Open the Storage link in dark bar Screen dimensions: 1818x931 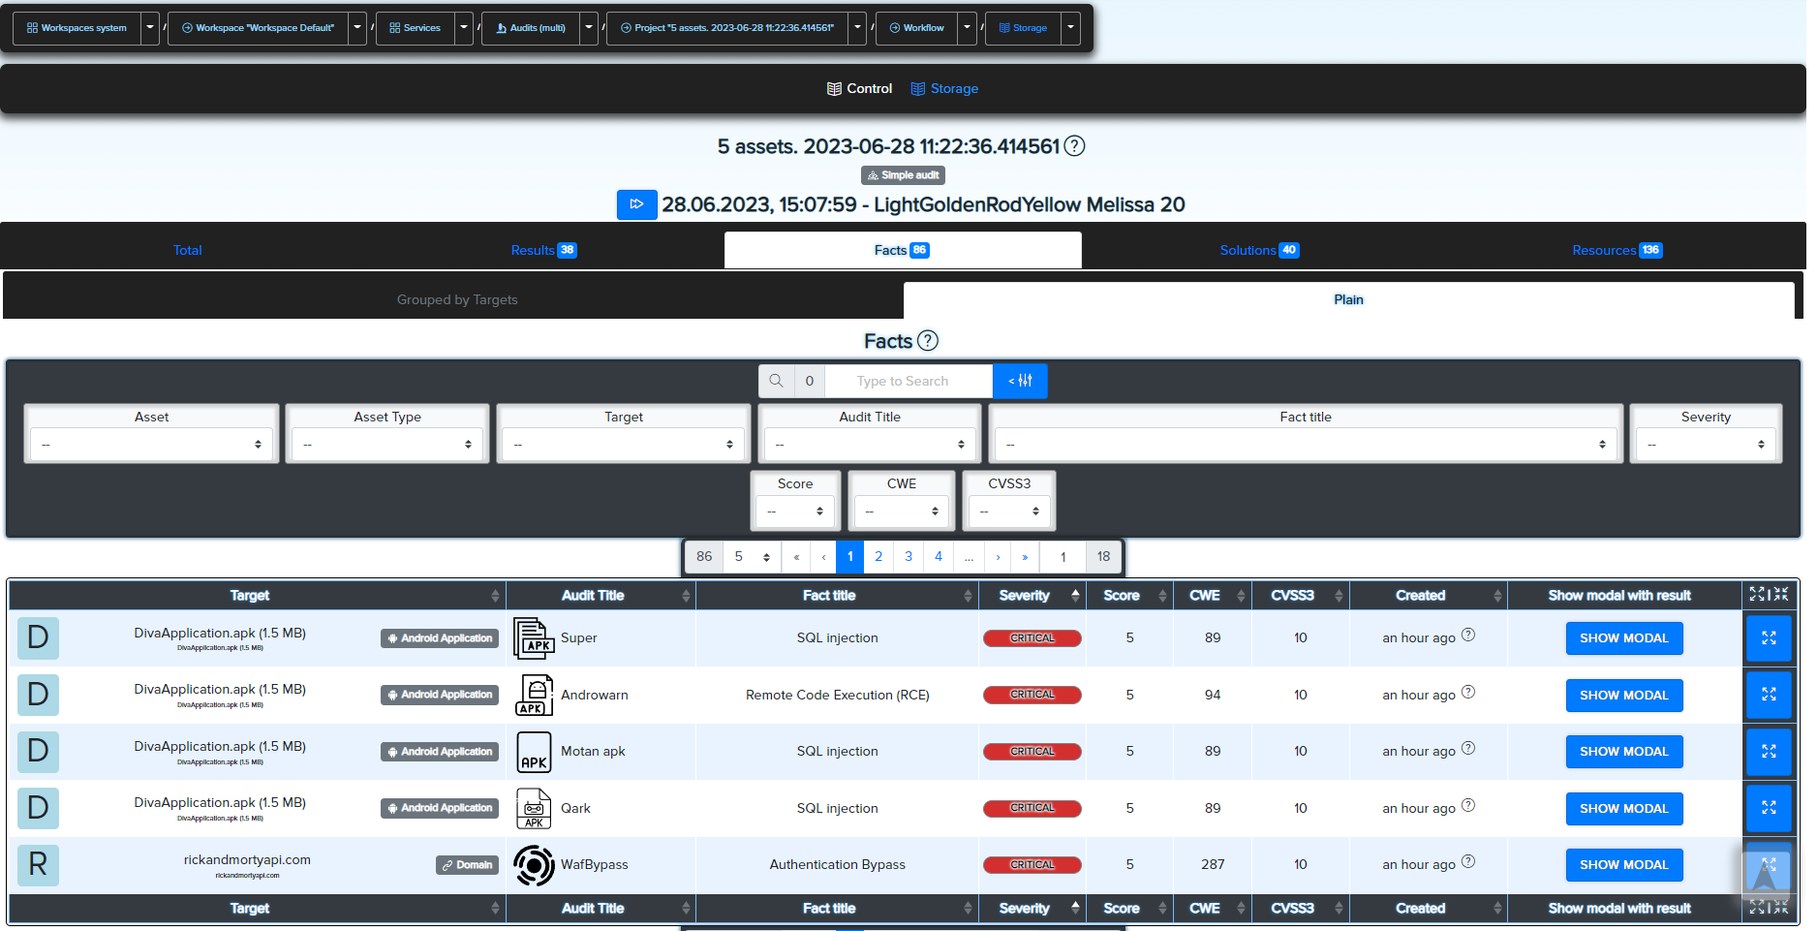point(944,88)
